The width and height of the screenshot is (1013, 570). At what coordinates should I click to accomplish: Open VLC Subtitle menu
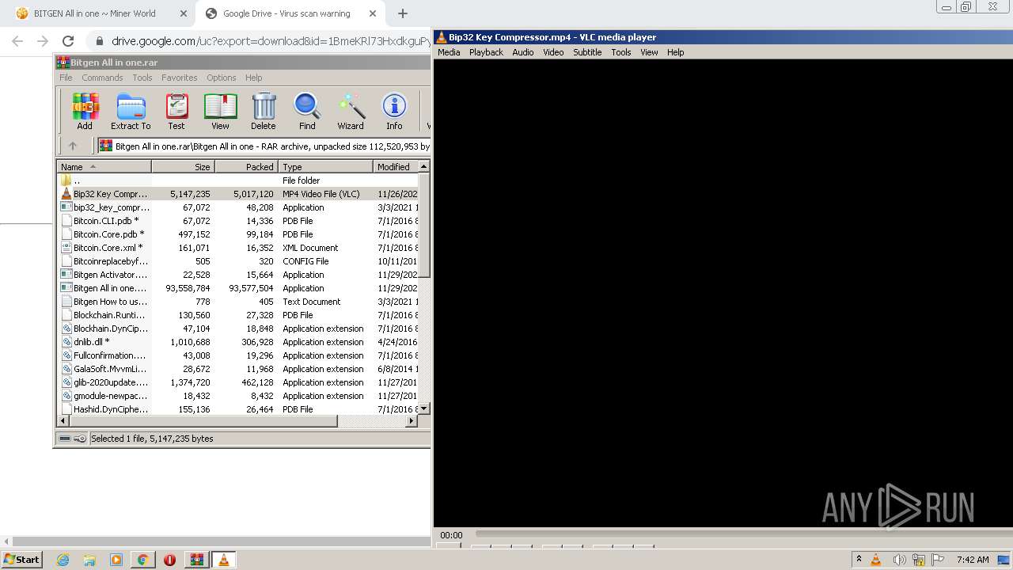587,52
